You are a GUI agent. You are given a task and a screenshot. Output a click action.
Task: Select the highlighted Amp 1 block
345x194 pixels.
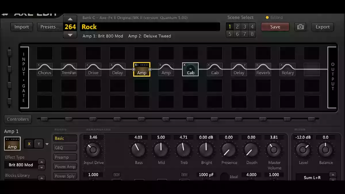pyautogui.click(x=142, y=69)
